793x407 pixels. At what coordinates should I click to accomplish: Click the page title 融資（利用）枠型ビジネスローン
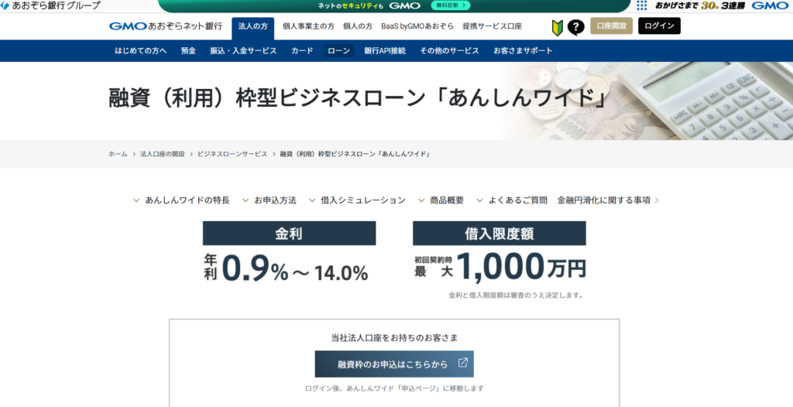[x=359, y=98]
